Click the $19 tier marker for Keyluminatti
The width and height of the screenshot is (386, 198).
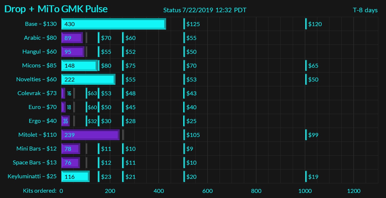coord(313,176)
